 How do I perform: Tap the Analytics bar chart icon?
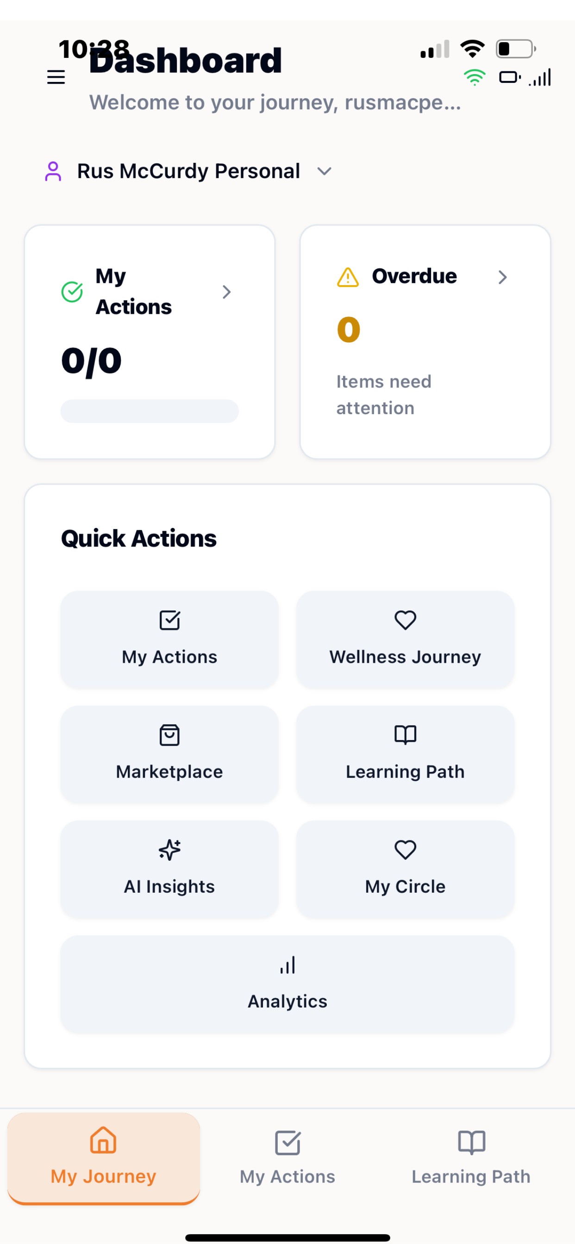click(287, 964)
